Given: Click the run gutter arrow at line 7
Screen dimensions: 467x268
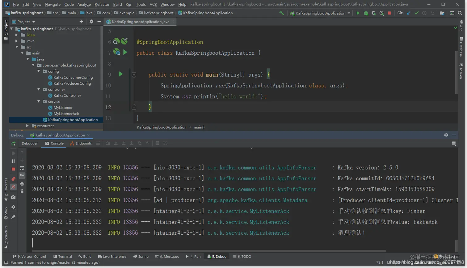Looking at the screenshot, I should [125, 52].
